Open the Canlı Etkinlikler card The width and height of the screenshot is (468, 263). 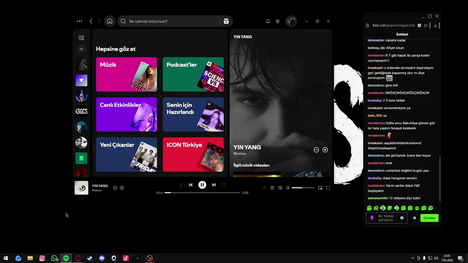pos(127,114)
